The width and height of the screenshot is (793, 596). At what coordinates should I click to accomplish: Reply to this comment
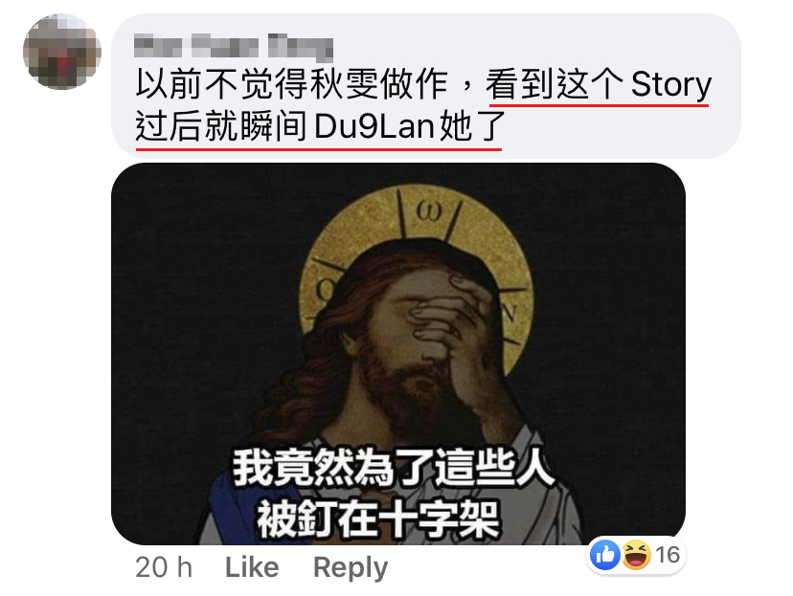click(x=351, y=568)
